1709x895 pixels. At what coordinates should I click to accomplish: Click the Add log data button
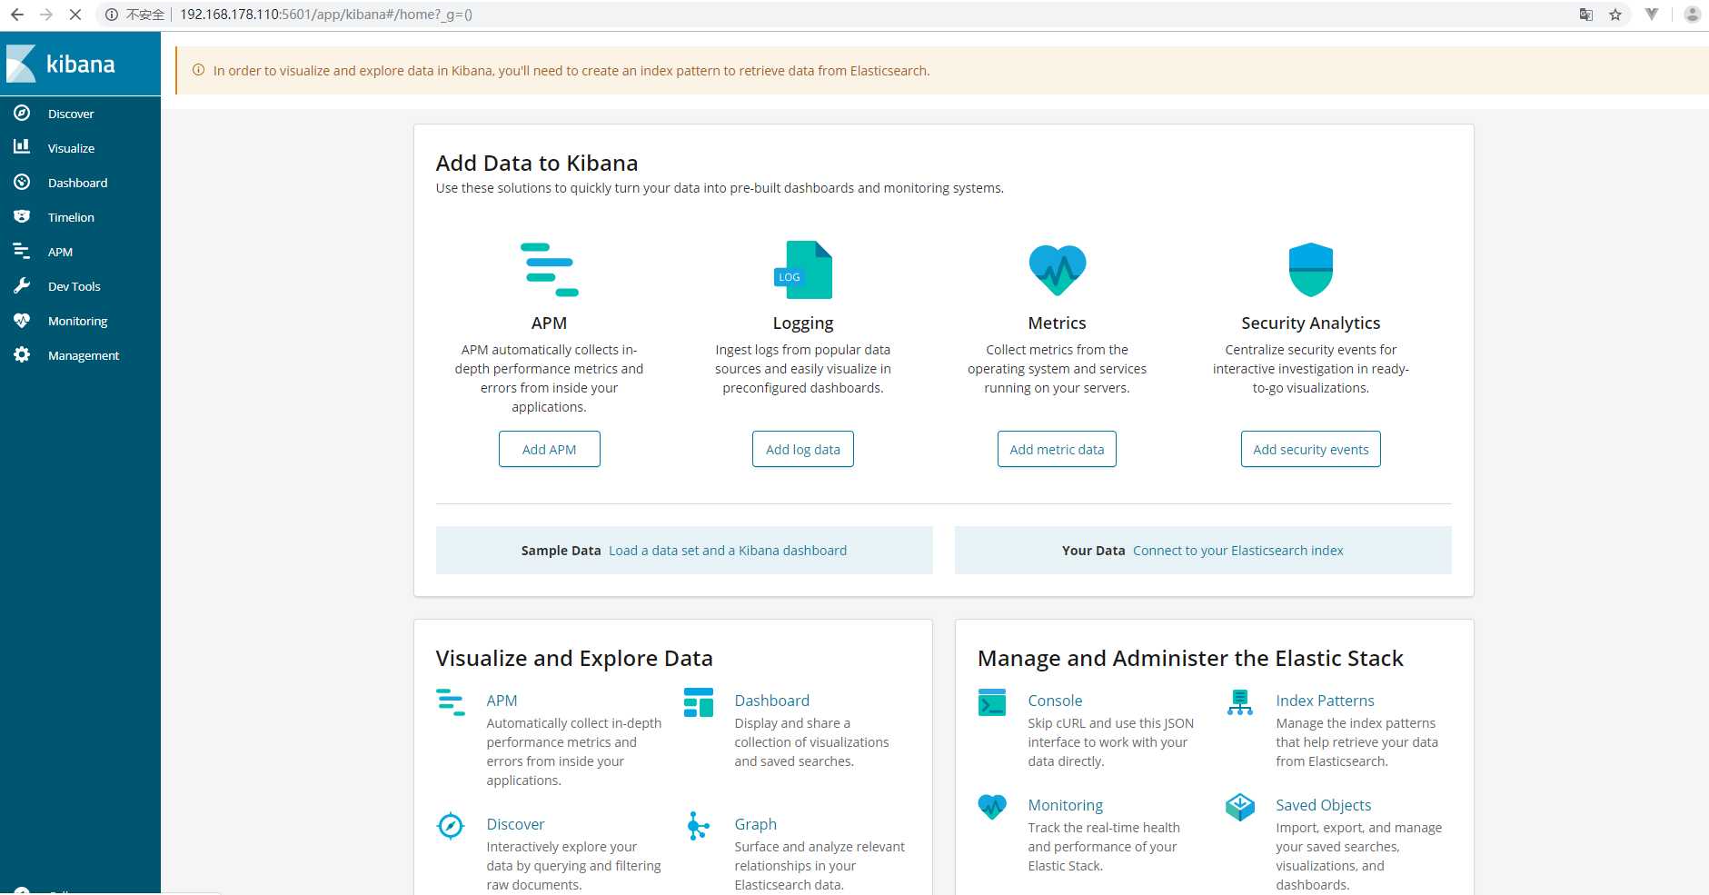pyautogui.click(x=803, y=449)
